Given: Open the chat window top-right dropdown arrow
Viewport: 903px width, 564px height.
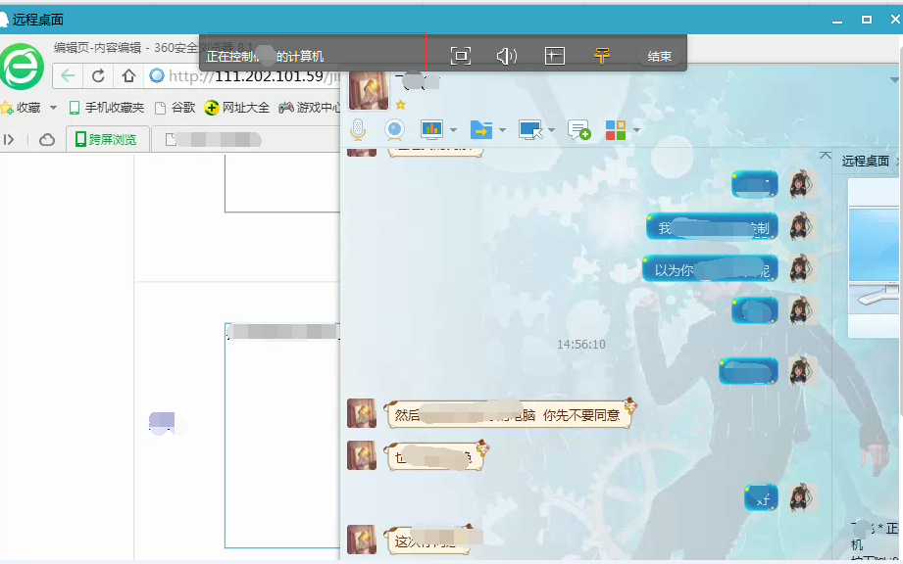Looking at the screenshot, I should point(894,80).
